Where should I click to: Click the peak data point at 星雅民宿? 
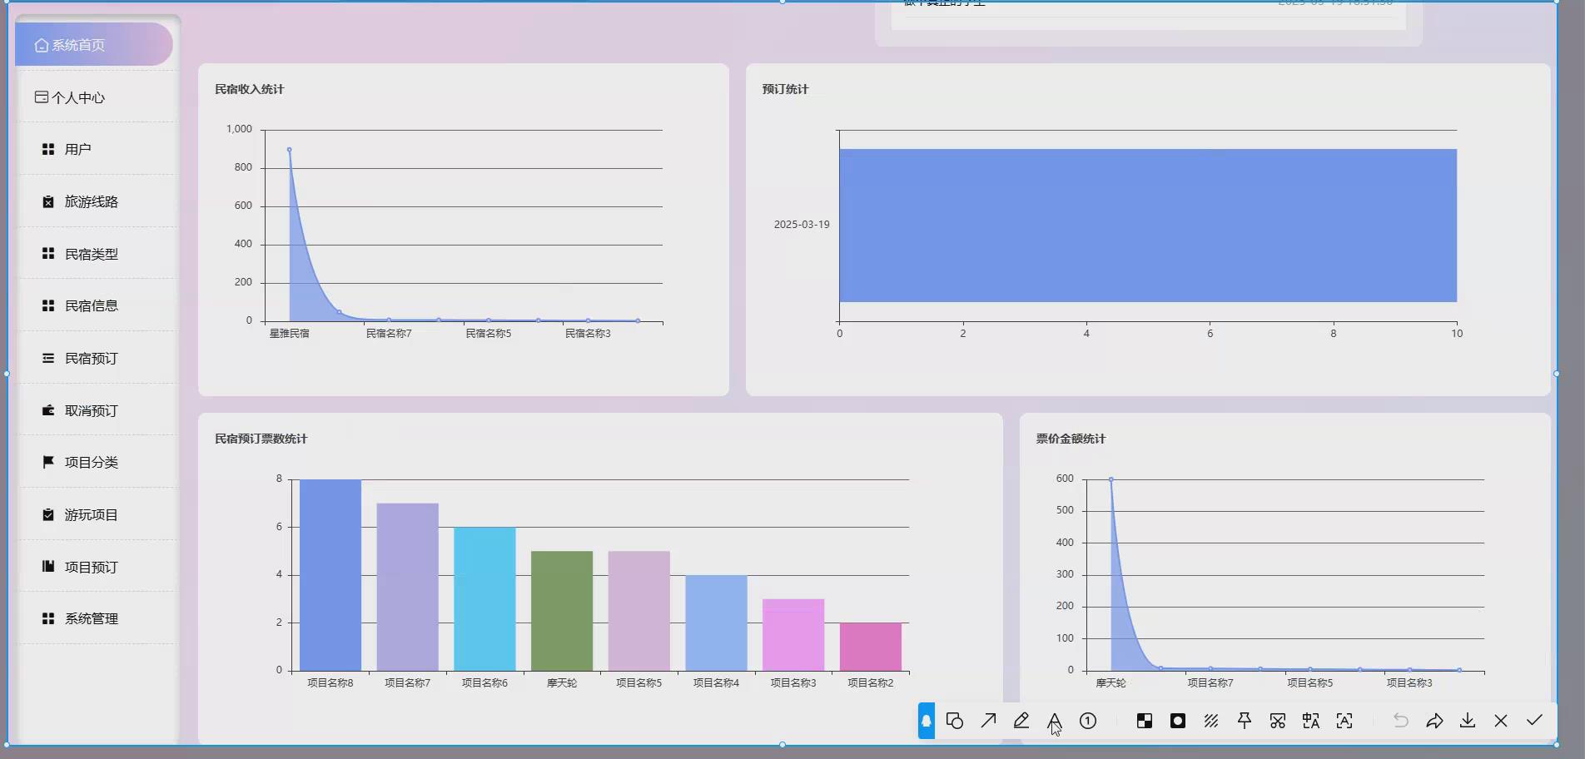point(289,150)
